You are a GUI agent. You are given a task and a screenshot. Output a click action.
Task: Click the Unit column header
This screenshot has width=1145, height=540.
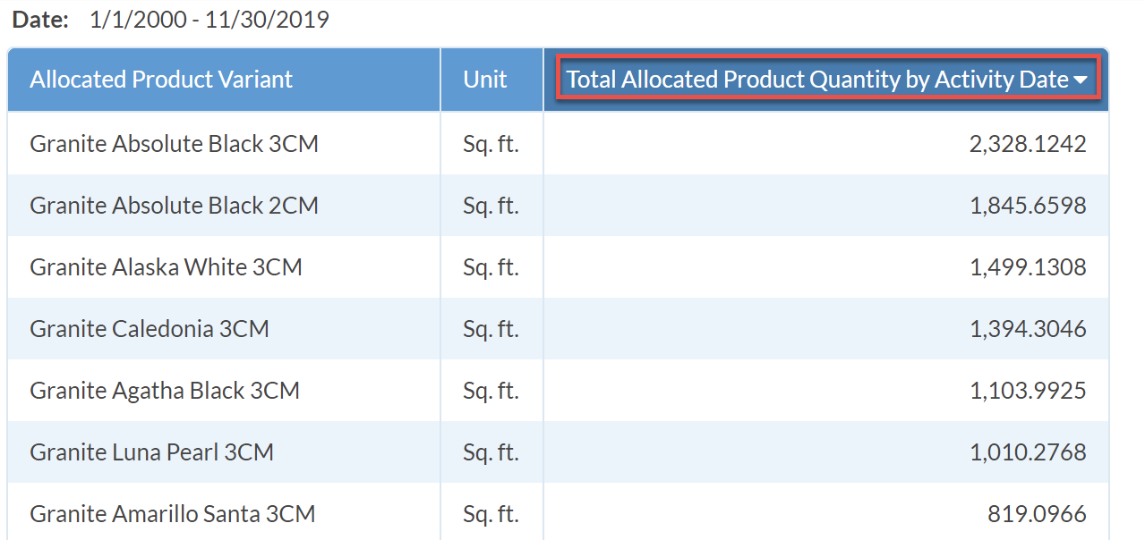click(485, 80)
